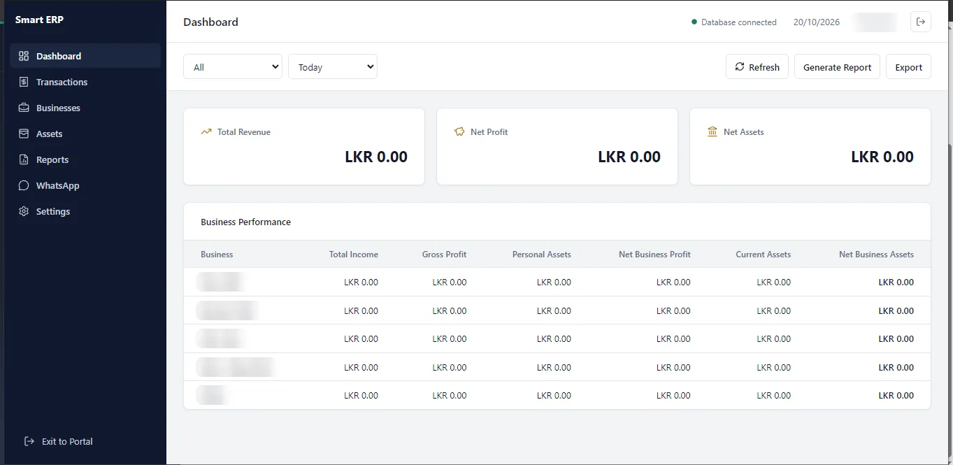Open the All business filter dropdown
This screenshot has width=953, height=465.
coord(233,67)
